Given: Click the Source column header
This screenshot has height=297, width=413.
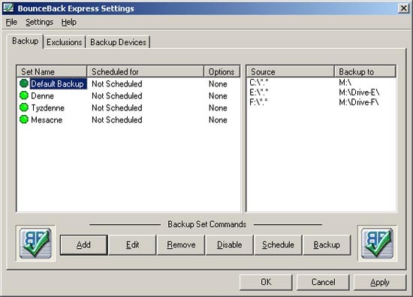Looking at the screenshot, I should click(291, 71).
